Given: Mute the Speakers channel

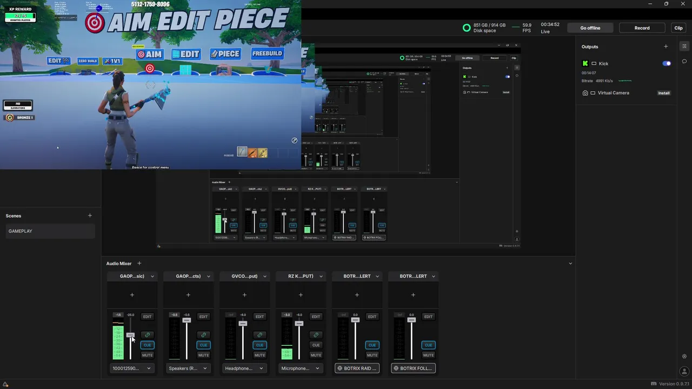Looking at the screenshot, I should pyautogui.click(x=203, y=355).
